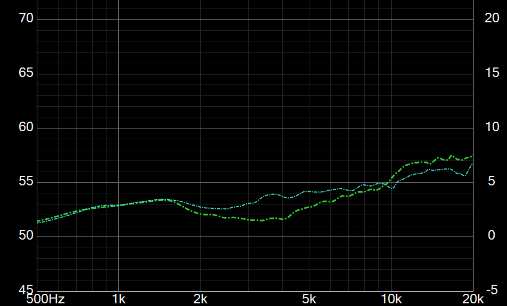The image size is (507, 306).
Task: Click the 15 label on right axis
Action: point(493,73)
